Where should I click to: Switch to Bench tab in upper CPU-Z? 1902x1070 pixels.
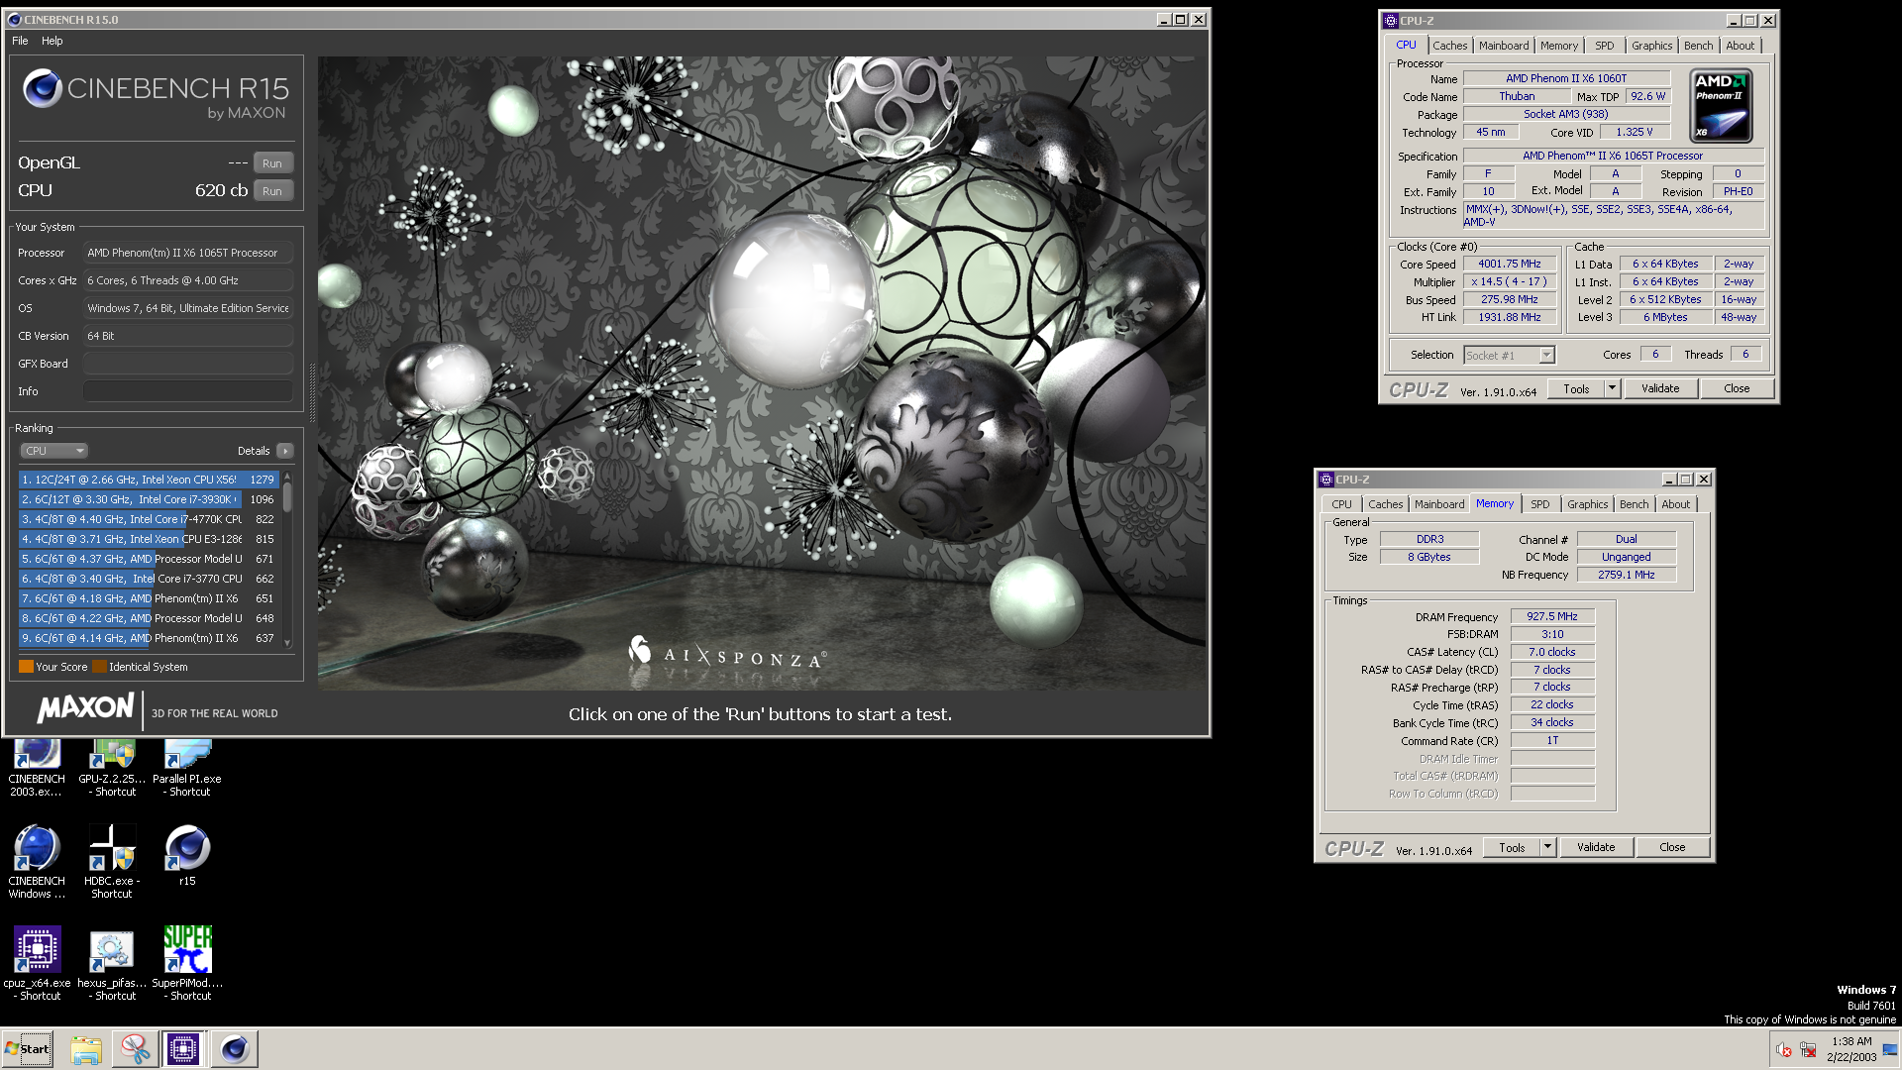pyautogui.click(x=1698, y=46)
